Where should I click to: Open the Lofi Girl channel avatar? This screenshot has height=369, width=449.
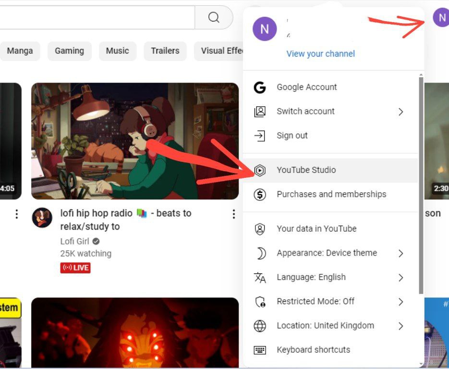(x=42, y=218)
